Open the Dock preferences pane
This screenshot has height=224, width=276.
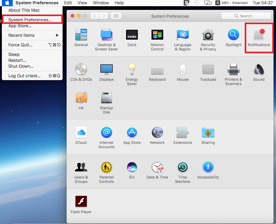tap(132, 38)
